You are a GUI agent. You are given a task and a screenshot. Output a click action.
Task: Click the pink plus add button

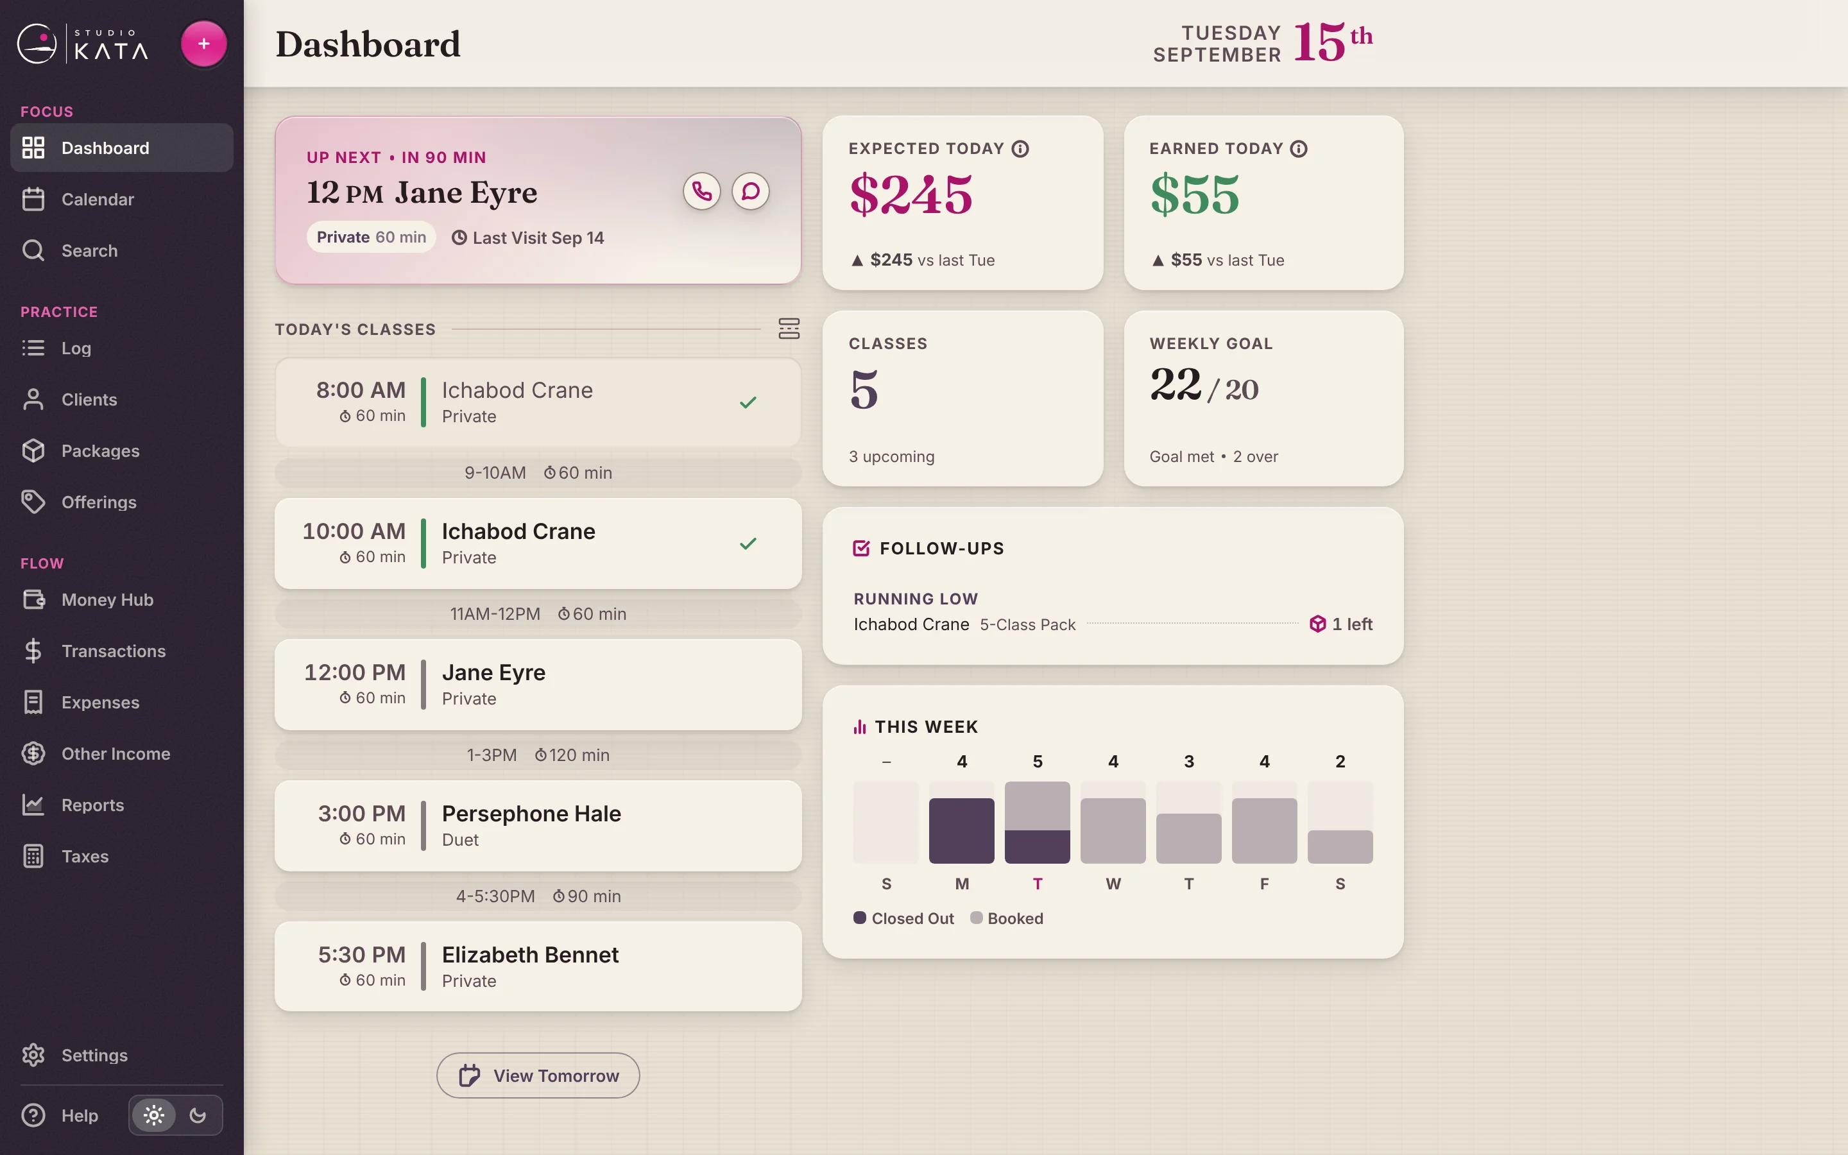(203, 44)
